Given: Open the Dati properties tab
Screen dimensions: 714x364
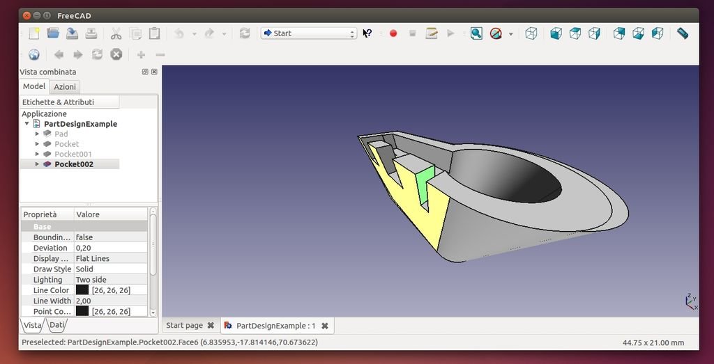Looking at the screenshot, I should (57, 325).
